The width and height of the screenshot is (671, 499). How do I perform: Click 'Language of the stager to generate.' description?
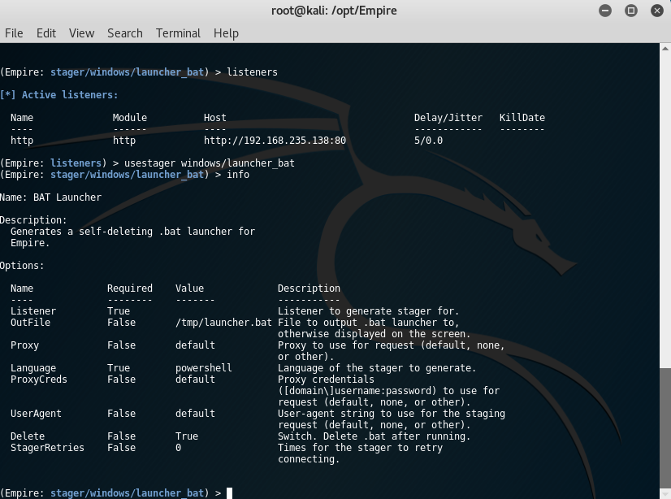point(377,368)
